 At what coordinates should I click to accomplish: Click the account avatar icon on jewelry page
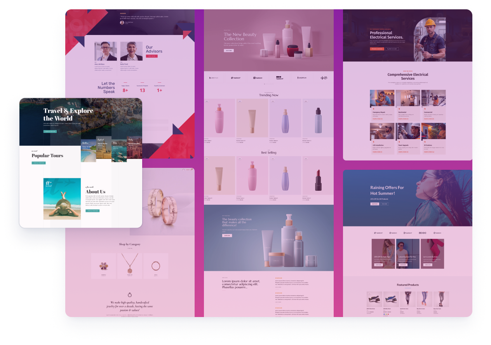click(x=183, y=170)
